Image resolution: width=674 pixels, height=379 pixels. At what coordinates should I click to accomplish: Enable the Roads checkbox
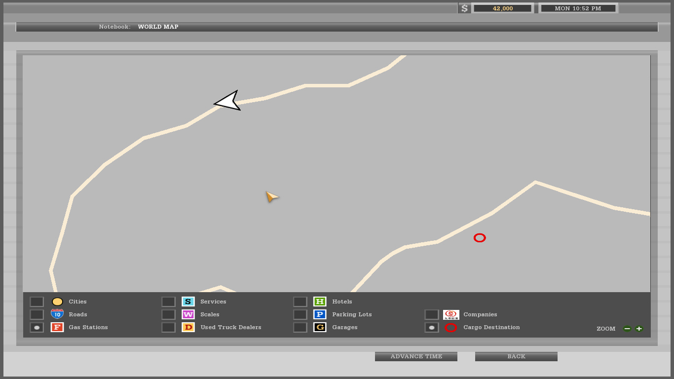[x=37, y=314]
